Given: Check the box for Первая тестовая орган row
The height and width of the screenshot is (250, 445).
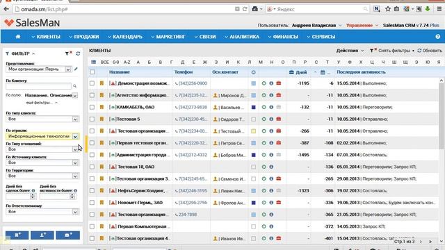Looking at the screenshot, I should [92, 143].
